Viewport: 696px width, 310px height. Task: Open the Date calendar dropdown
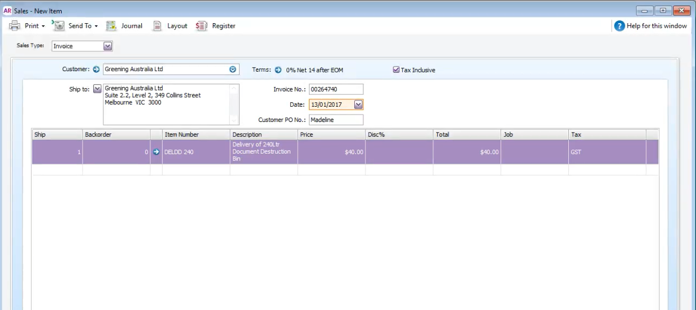[x=358, y=104]
